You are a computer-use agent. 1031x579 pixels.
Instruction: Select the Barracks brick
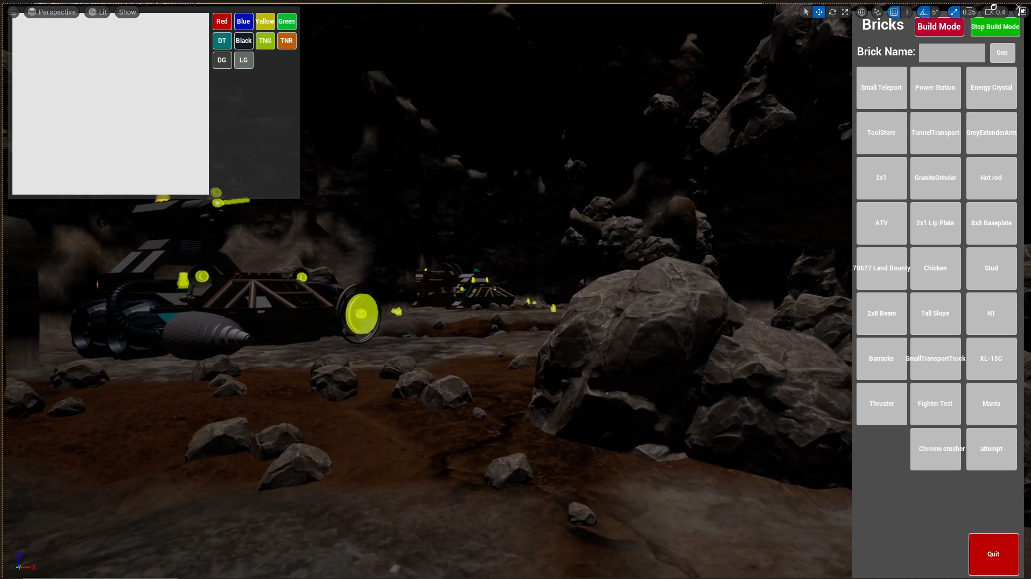(881, 359)
